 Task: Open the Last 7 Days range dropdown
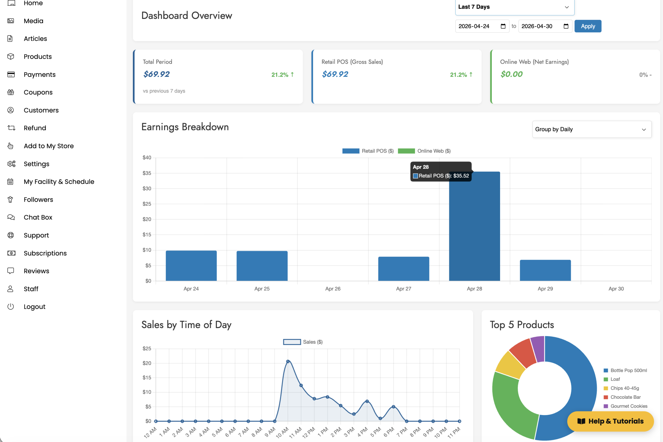(x=515, y=7)
